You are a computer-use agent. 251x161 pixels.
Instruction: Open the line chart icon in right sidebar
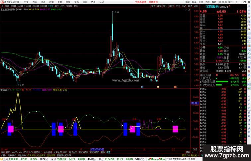(x=249, y=26)
